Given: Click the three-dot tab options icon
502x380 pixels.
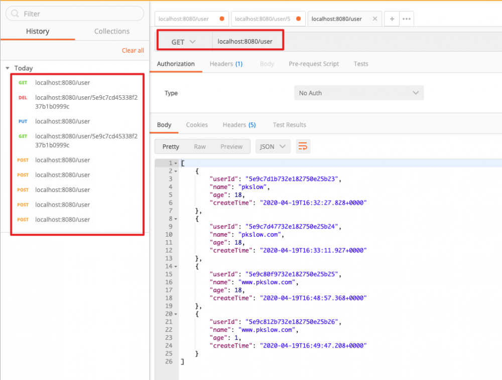Looking at the screenshot, I should click(407, 19).
